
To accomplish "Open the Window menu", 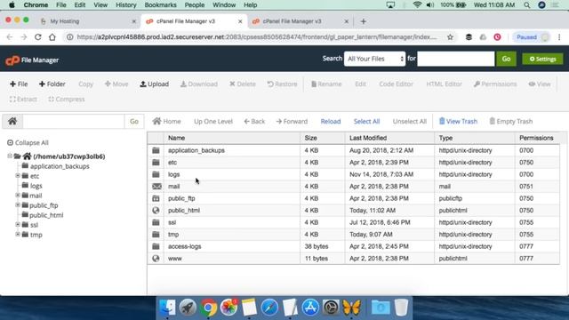I will [x=224, y=5].
